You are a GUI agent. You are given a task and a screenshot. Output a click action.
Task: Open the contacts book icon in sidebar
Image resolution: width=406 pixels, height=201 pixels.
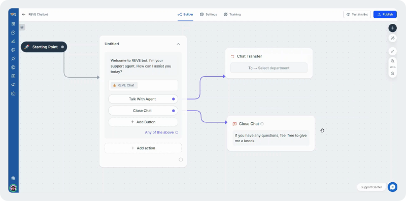(13, 76)
